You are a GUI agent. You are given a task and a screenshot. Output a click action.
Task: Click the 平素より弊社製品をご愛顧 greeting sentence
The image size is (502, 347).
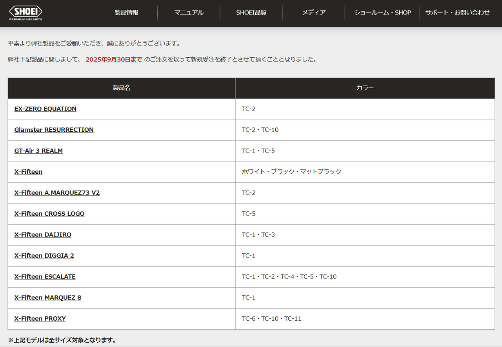pyautogui.click(x=94, y=43)
